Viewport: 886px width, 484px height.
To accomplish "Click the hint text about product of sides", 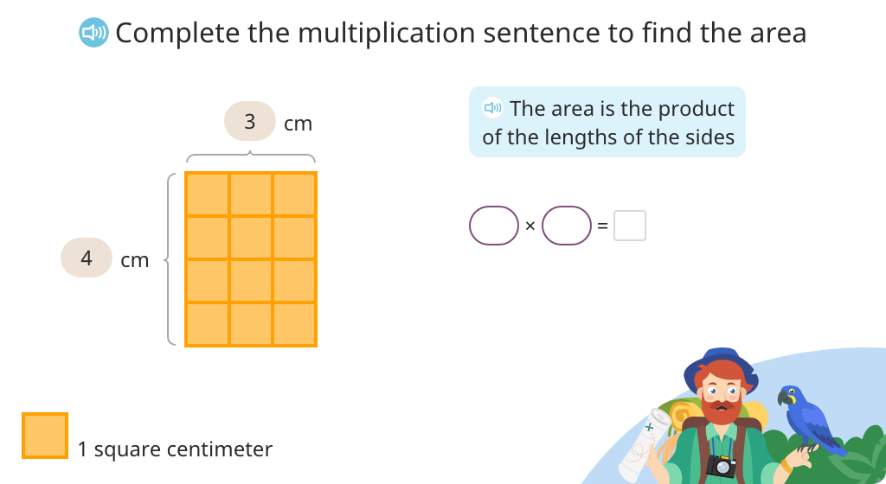I will [608, 123].
